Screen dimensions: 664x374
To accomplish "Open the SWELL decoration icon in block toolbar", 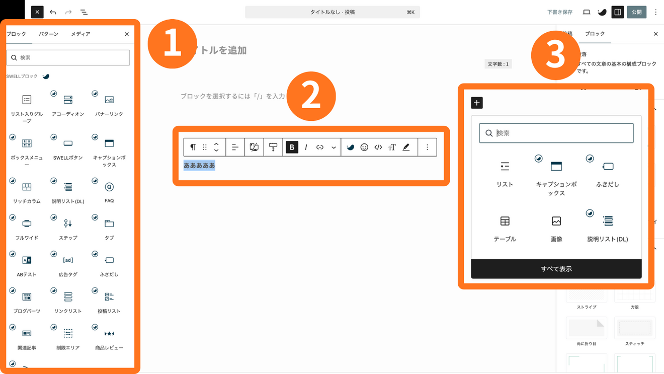I will coord(351,147).
